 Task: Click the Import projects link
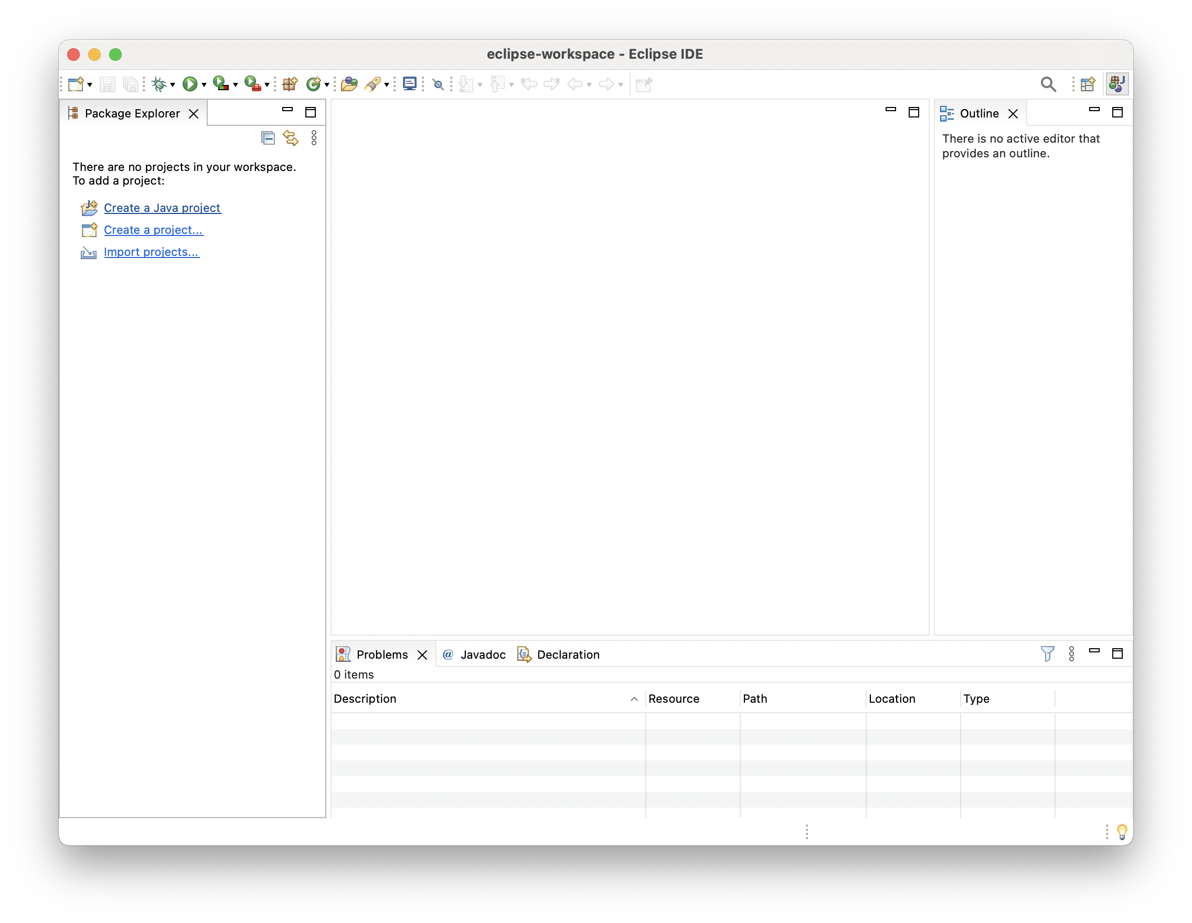tap(151, 252)
